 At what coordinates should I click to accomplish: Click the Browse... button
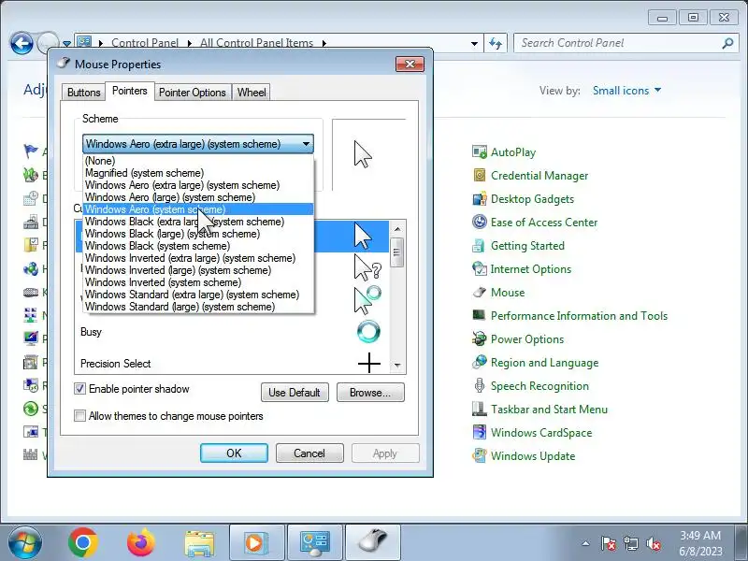pos(370,393)
